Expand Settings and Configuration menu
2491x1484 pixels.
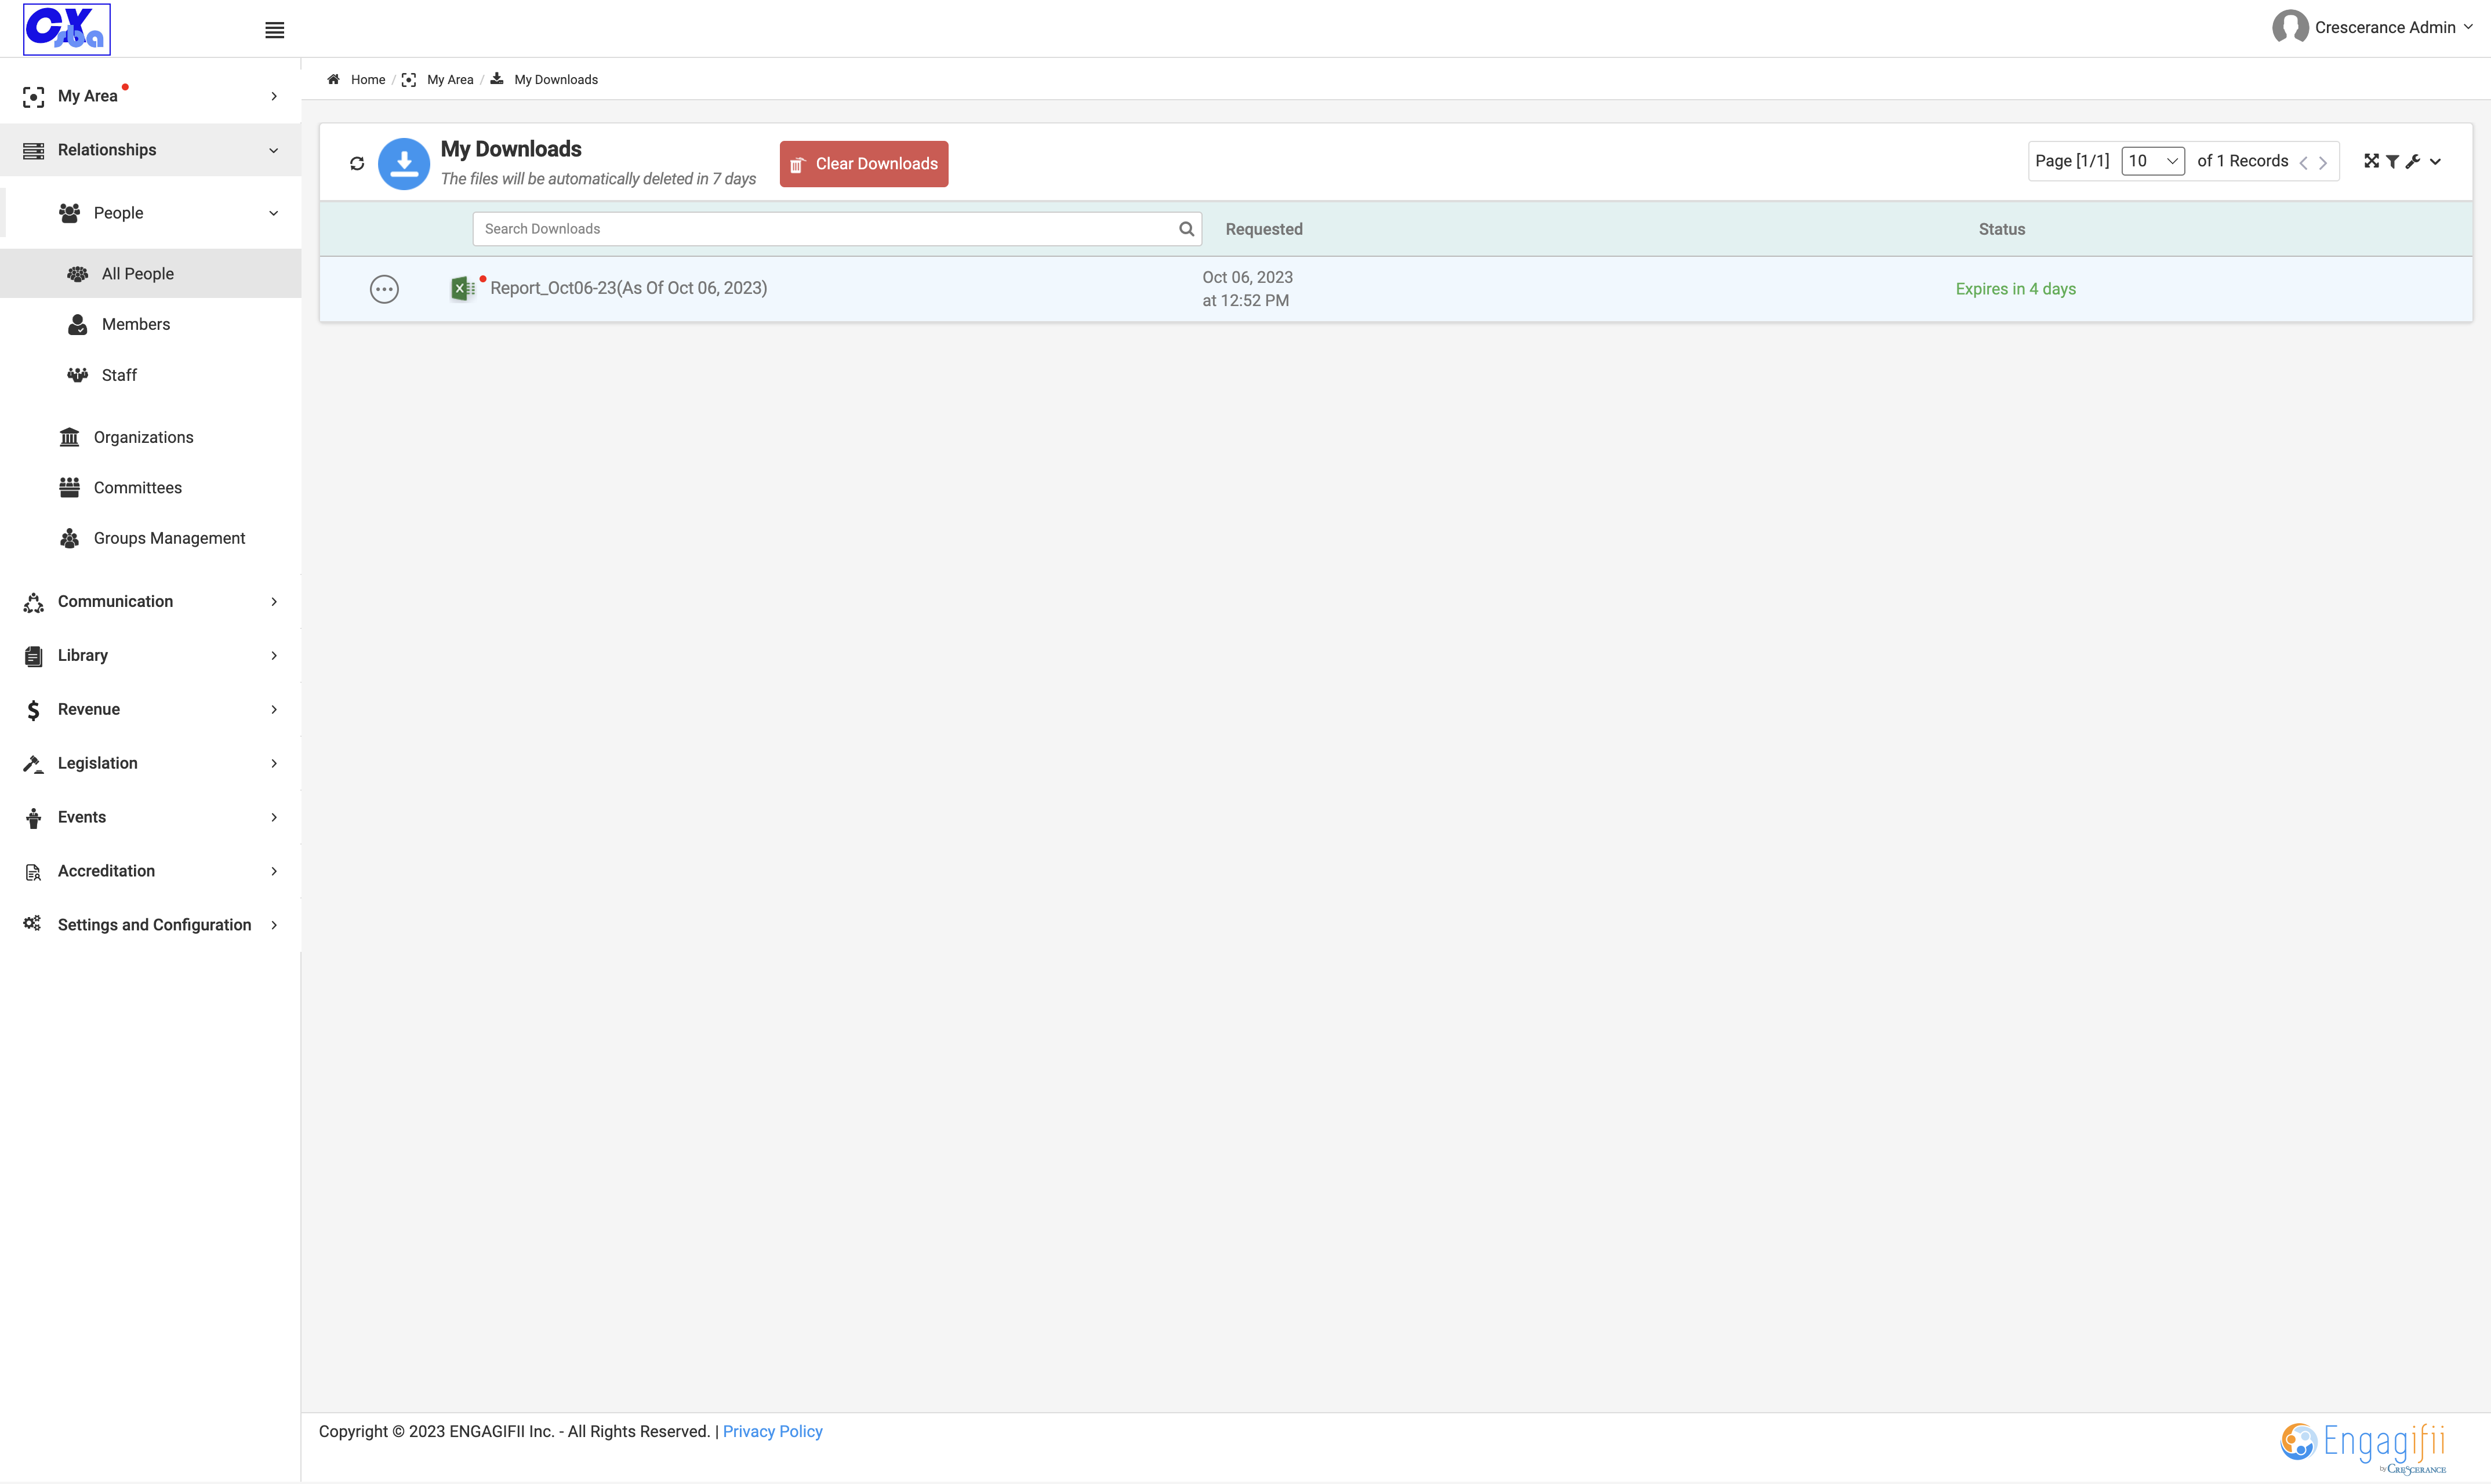(150, 925)
